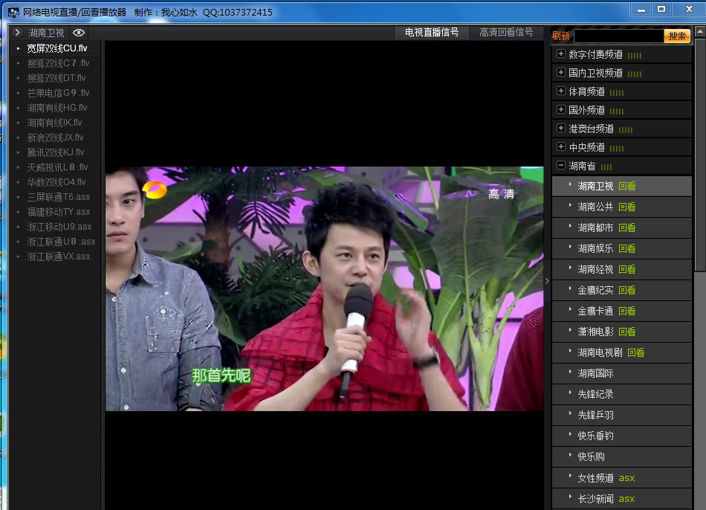This screenshot has width=706, height=510.
Task: Collapse the right channel panel arrow
Action: [x=547, y=281]
